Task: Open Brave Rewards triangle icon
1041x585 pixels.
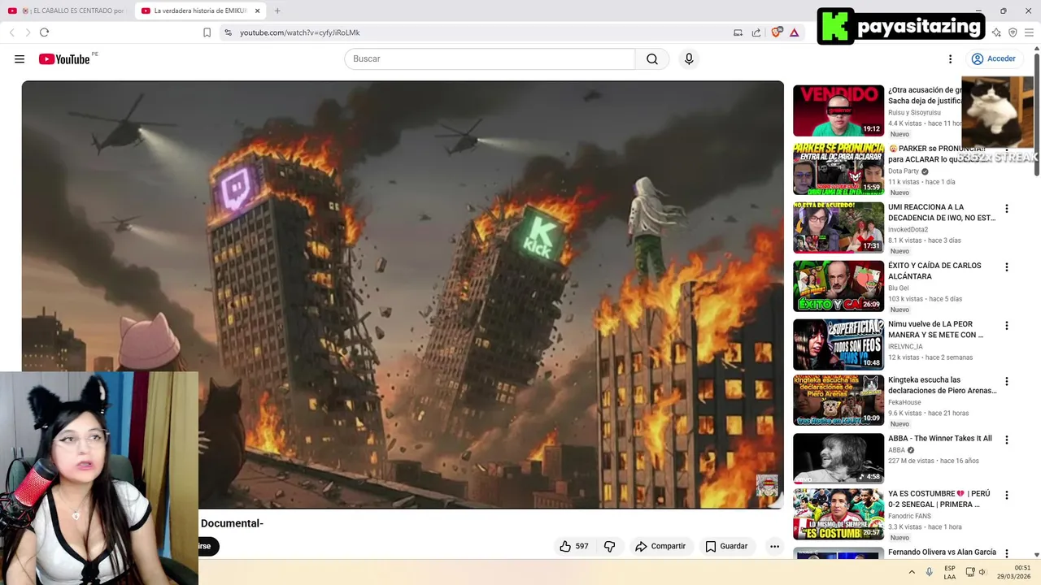Action: tap(795, 32)
